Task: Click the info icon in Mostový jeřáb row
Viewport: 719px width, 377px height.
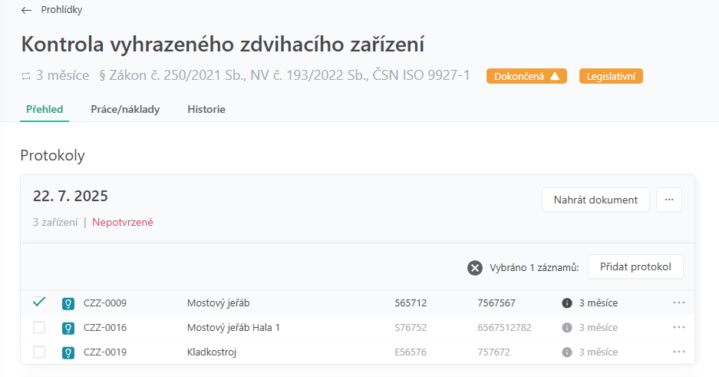Action: click(567, 303)
